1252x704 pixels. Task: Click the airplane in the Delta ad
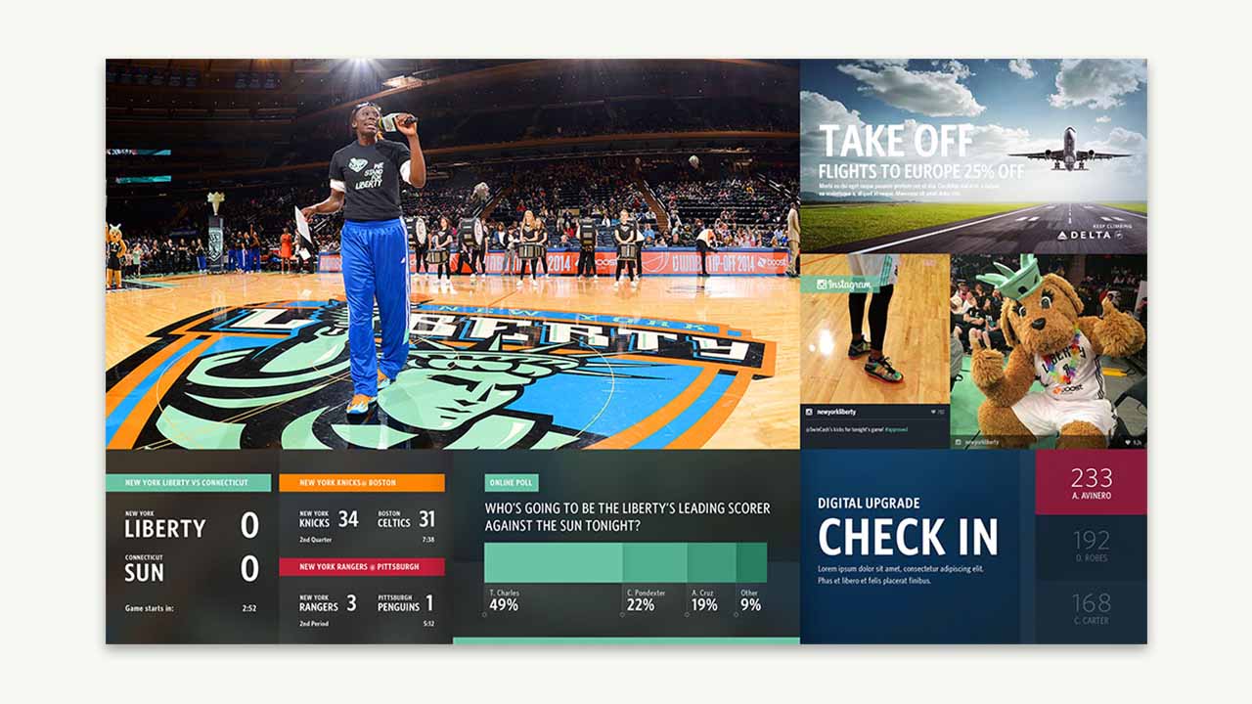[x=1070, y=150]
